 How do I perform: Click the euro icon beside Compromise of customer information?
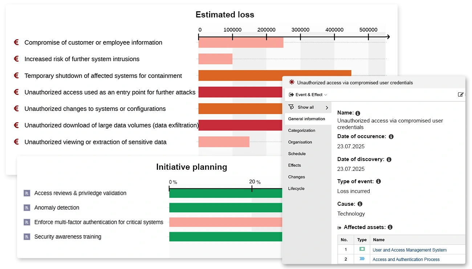pyautogui.click(x=16, y=42)
